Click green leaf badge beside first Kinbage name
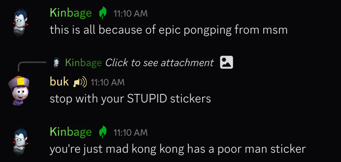The image size is (341, 162). point(103,13)
